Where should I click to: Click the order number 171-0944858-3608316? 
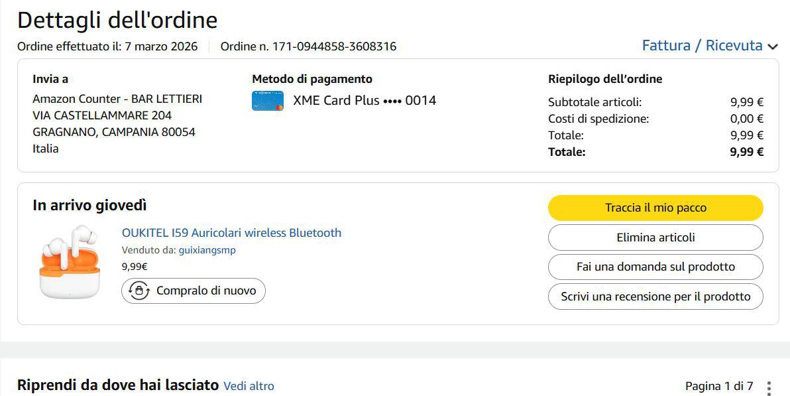click(x=334, y=46)
